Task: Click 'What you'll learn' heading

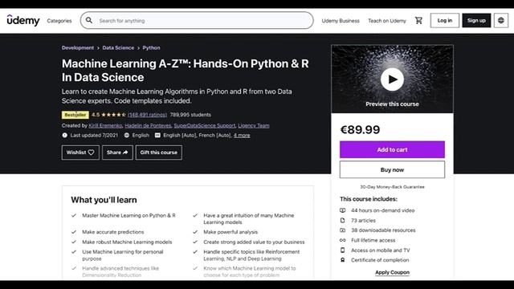Action: point(104,200)
